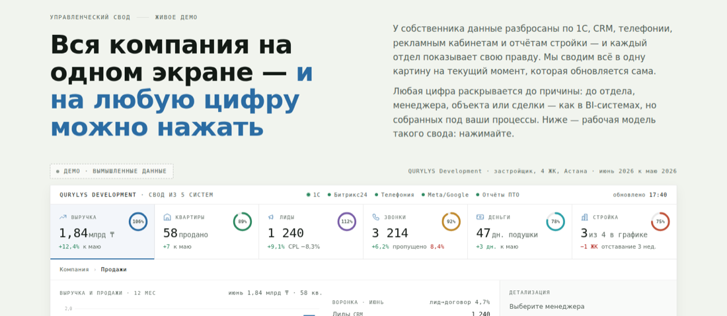Click the Битрикс24 data source indicator
Screen dimensions: 727x316
(x=347, y=195)
